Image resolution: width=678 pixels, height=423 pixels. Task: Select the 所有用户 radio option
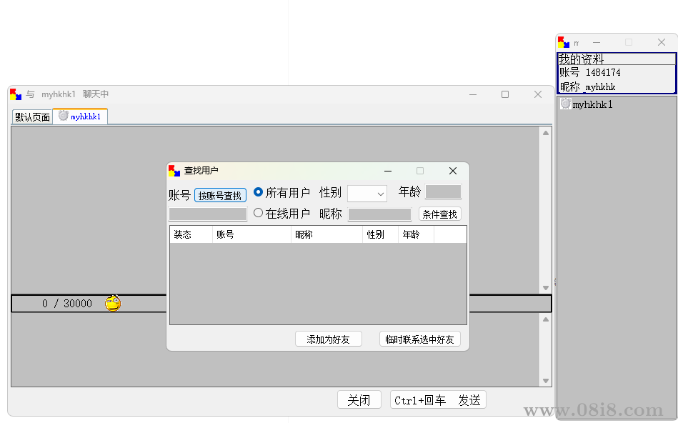(258, 191)
